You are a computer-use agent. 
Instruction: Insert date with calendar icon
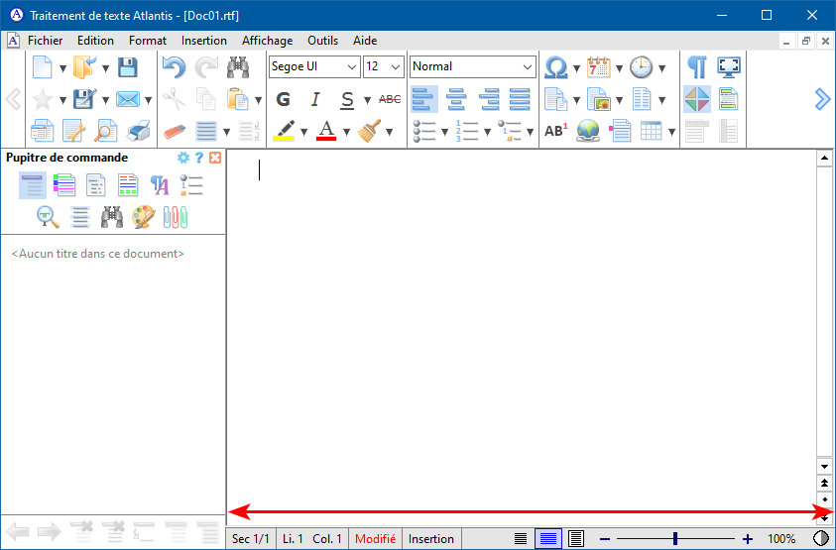pyautogui.click(x=599, y=67)
